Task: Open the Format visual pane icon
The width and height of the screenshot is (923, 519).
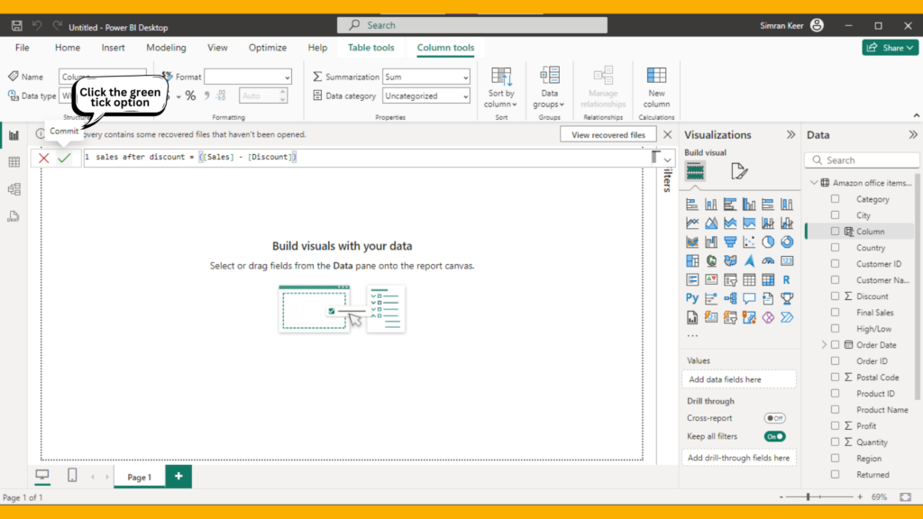Action: point(739,171)
